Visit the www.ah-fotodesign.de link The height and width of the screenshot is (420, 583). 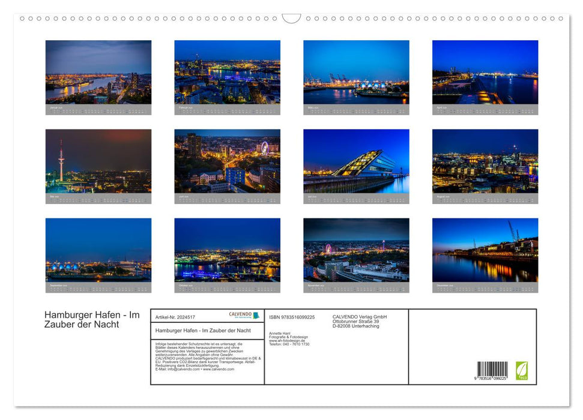click(x=286, y=339)
